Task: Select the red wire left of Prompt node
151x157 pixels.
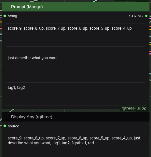Action: point(1,28)
